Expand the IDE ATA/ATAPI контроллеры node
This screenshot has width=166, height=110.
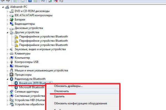7,15
